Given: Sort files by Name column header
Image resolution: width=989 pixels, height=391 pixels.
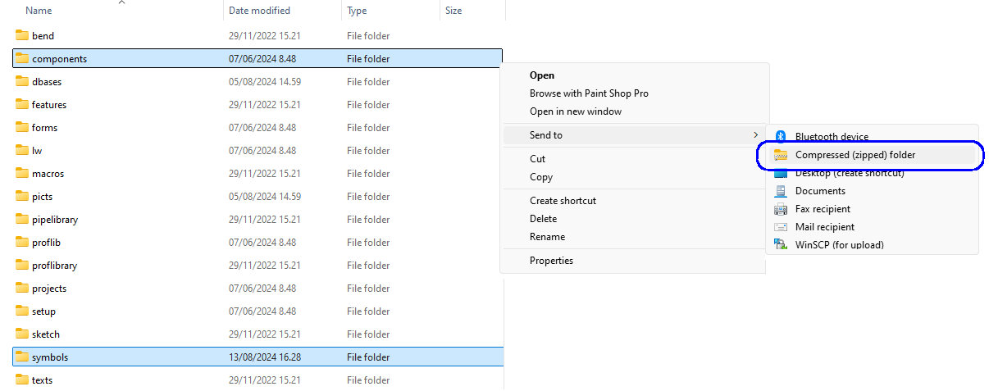Looking at the screenshot, I should tap(39, 11).
